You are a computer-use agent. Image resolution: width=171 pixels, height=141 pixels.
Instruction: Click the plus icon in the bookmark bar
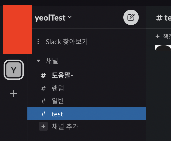pyautogui.click(x=158, y=37)
